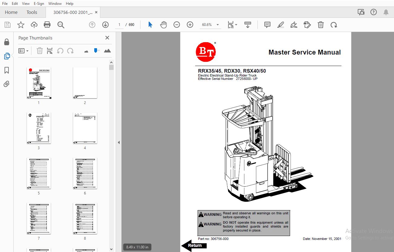
Task: Select the page 4 thumbnail
Action: (85, 128)
